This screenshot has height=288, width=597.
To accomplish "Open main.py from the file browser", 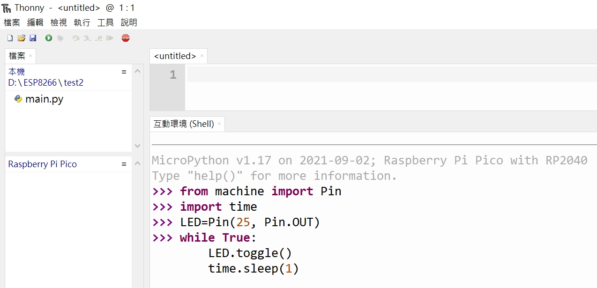I will tap(45, 99).
